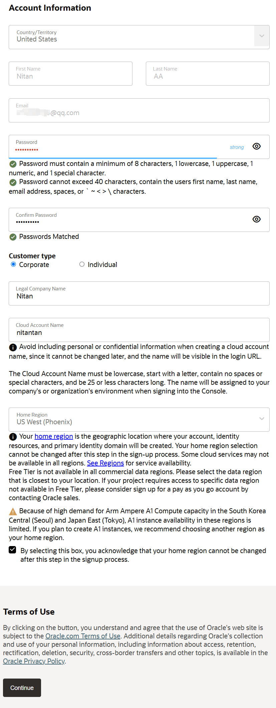
Task: Uncheck the home region acknowledgment box
Action: click(13, 550)
